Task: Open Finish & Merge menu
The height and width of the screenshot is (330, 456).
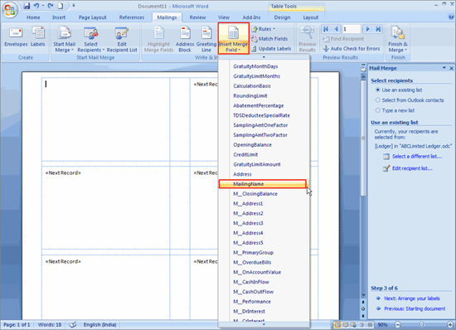Action: [x=397, y=39]
